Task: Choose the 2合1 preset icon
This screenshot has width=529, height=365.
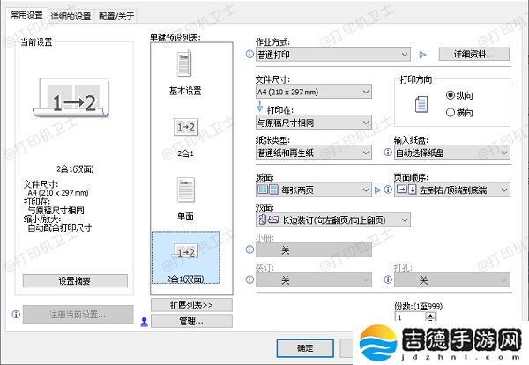Action: [x=185, y=127]
